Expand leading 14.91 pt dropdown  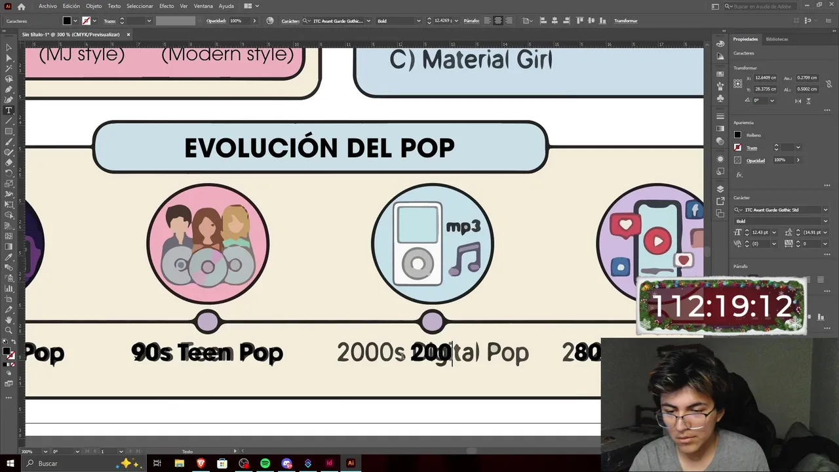click(x=825, y=232)
